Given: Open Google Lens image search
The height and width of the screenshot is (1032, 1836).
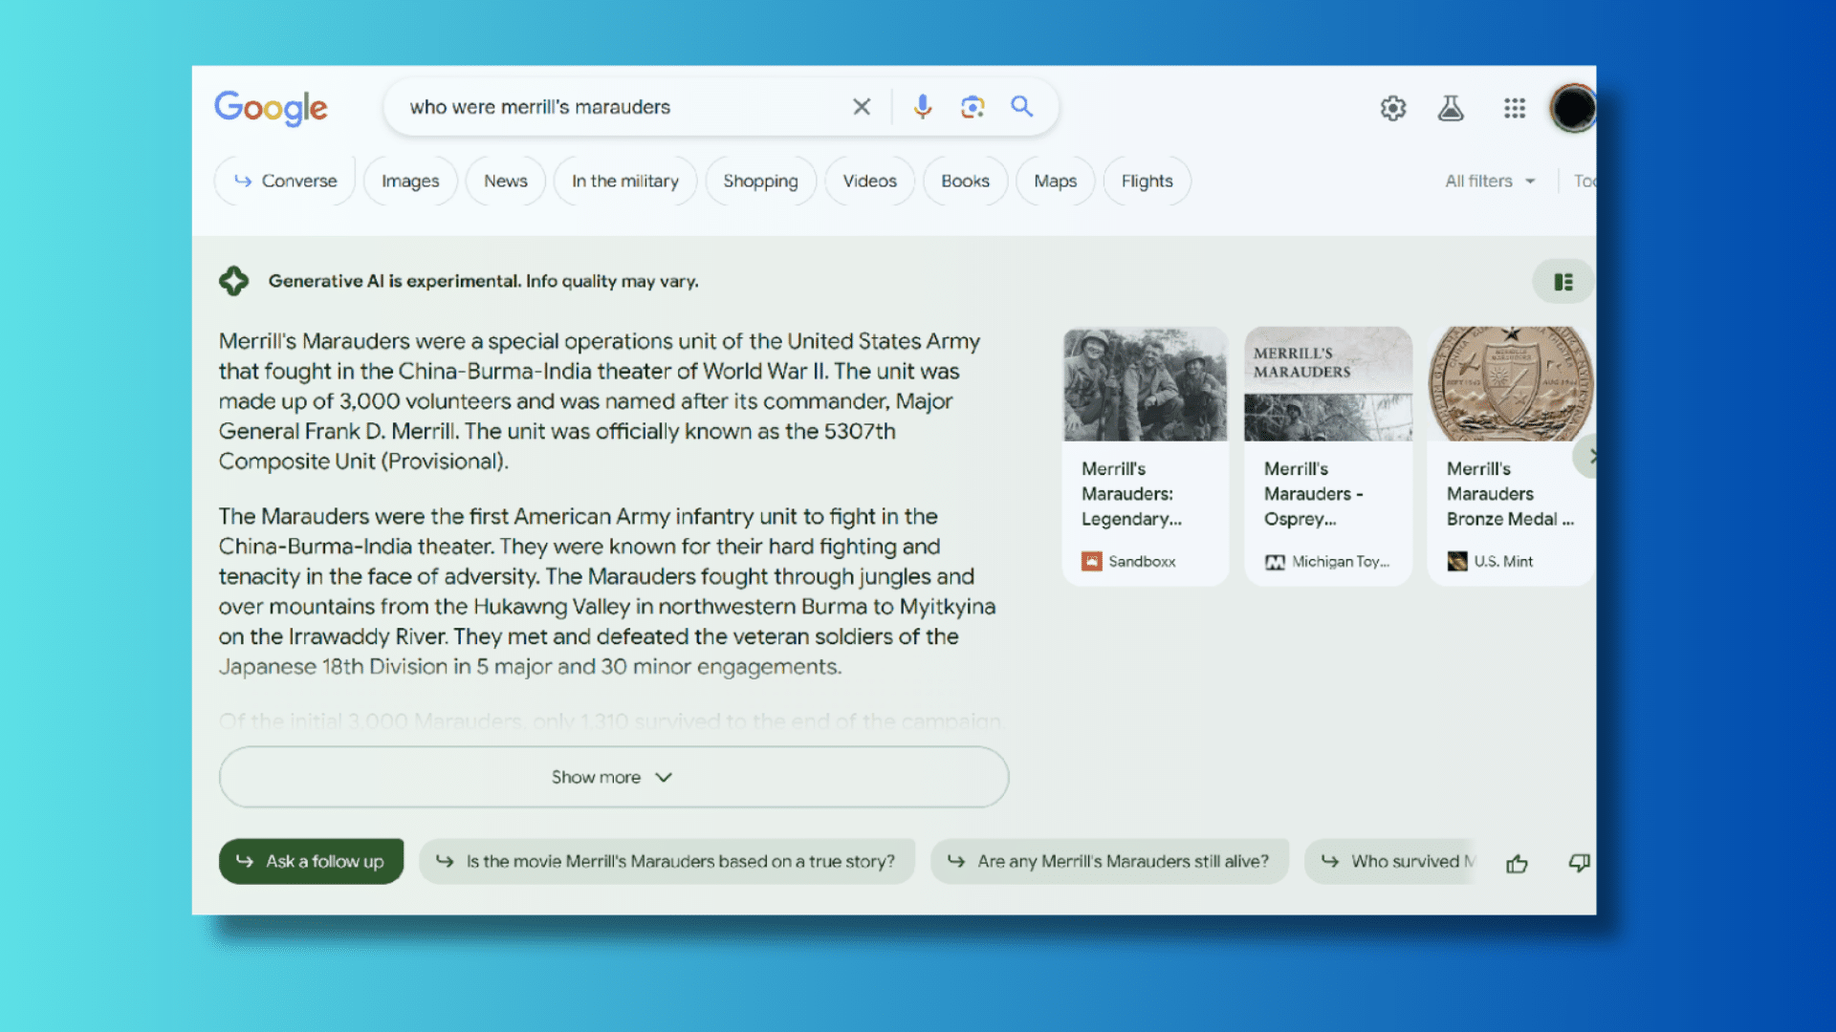Looking at the screenshot, I should point(973,107).
